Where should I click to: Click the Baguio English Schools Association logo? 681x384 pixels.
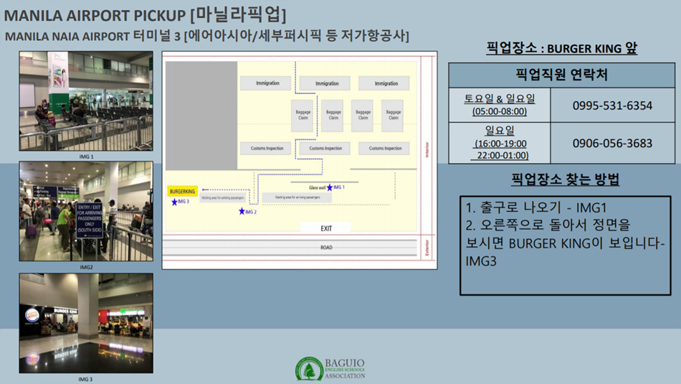(330, 369)
